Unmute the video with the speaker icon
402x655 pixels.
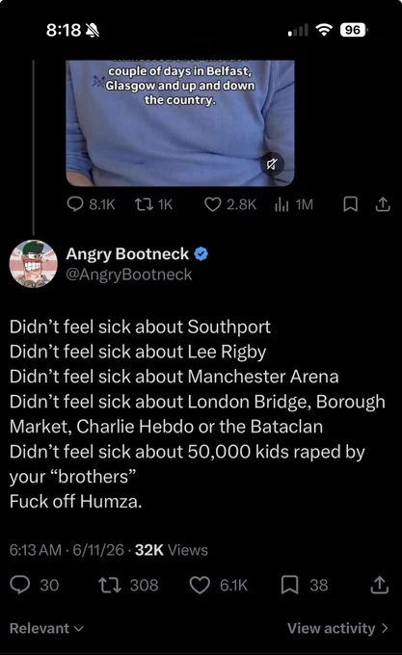[x=272, y=164]
